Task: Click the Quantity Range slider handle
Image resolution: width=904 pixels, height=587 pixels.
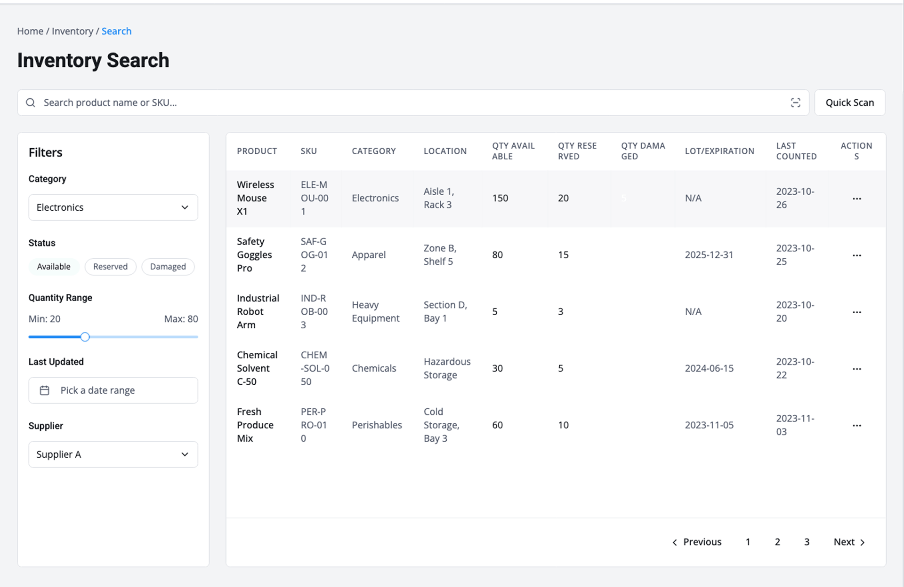Action: coord(85,337)
